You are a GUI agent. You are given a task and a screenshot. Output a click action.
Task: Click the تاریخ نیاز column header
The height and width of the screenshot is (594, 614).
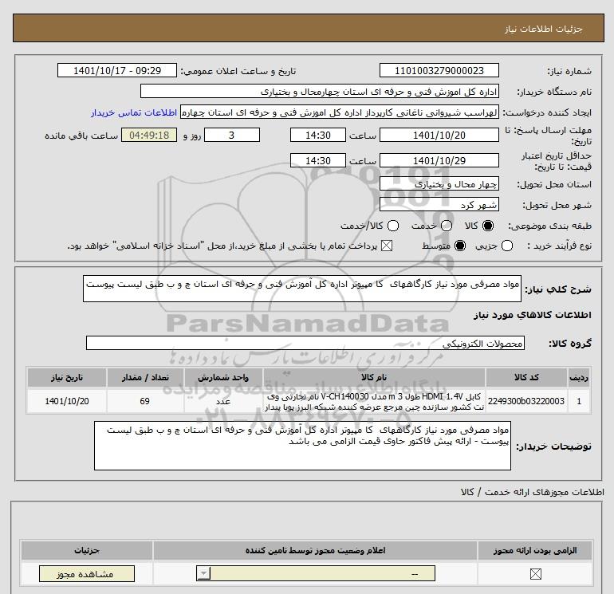66,377
